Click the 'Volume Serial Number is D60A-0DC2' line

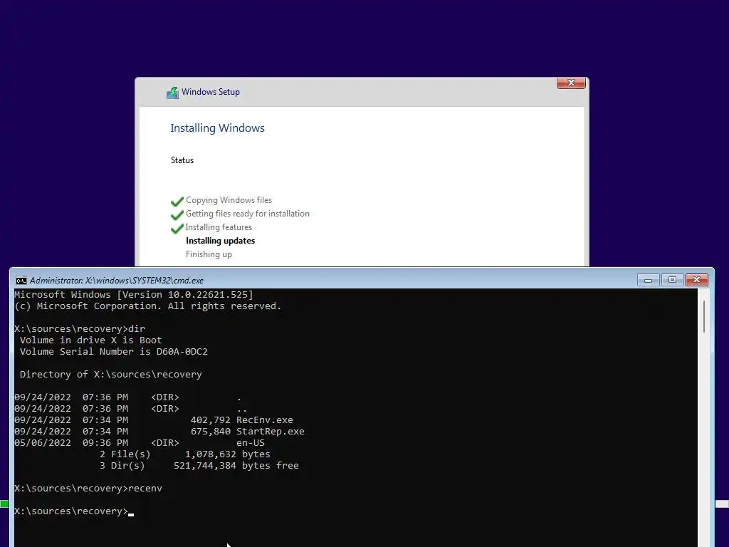coord(113,352)
